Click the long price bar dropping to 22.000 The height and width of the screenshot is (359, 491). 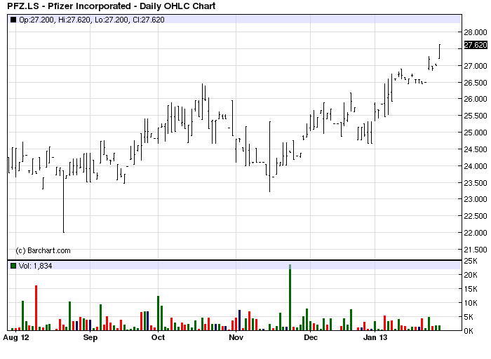coord(64,201)
